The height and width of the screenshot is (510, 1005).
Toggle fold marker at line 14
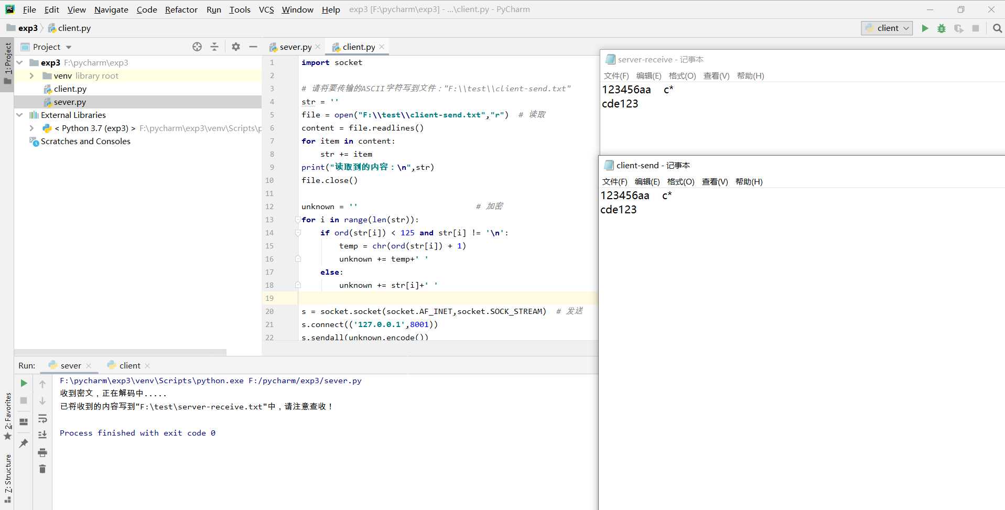(298, 233)
